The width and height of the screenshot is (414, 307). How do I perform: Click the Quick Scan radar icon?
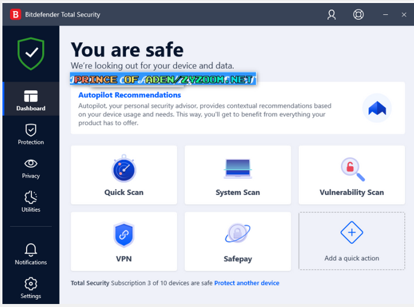[124, 169]
